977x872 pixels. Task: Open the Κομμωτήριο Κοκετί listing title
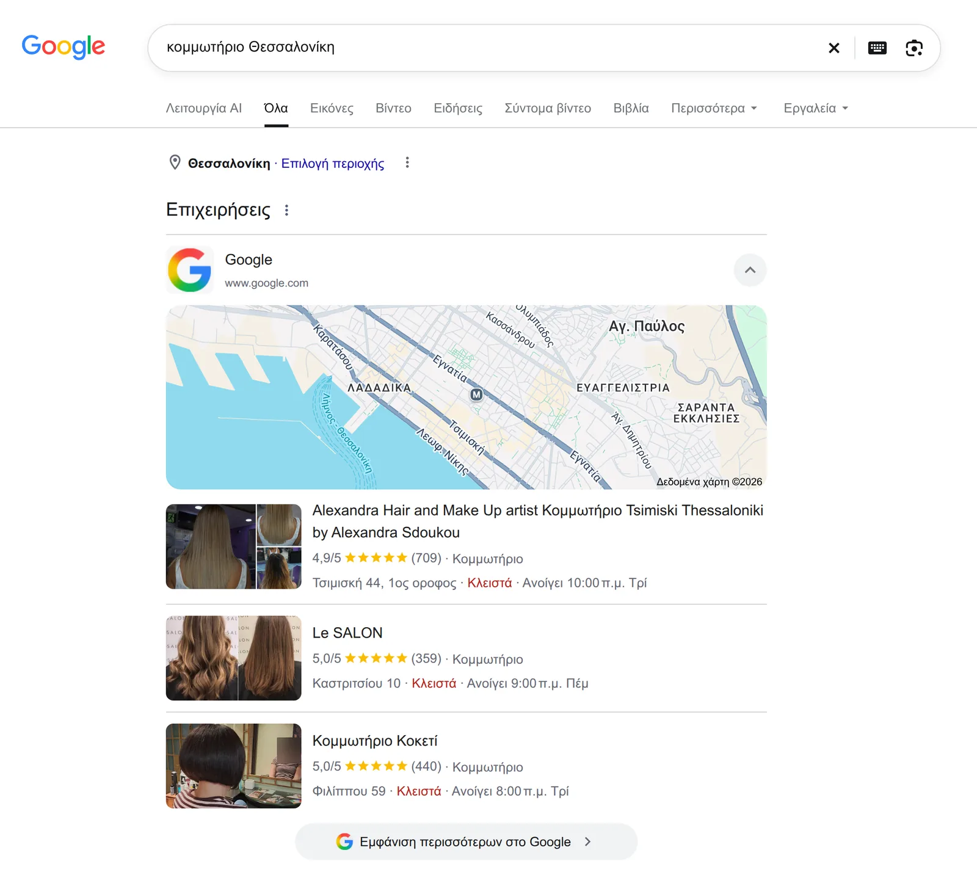coord(375,741)
